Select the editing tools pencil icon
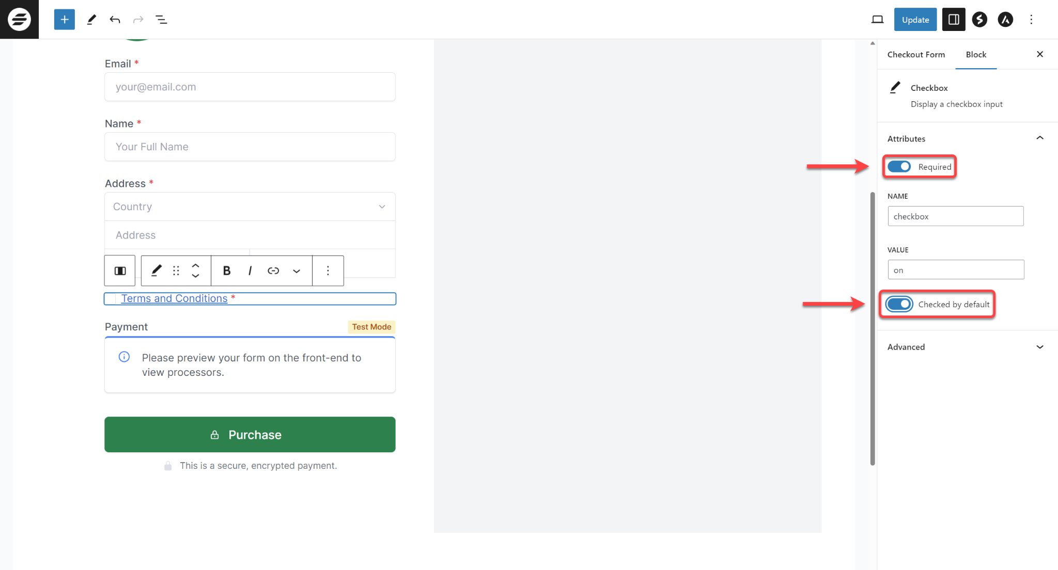1058x570 pixels. 91,19
